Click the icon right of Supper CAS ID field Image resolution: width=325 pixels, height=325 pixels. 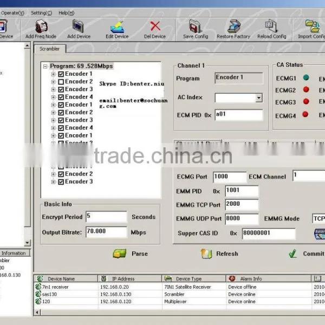[320, 234]
